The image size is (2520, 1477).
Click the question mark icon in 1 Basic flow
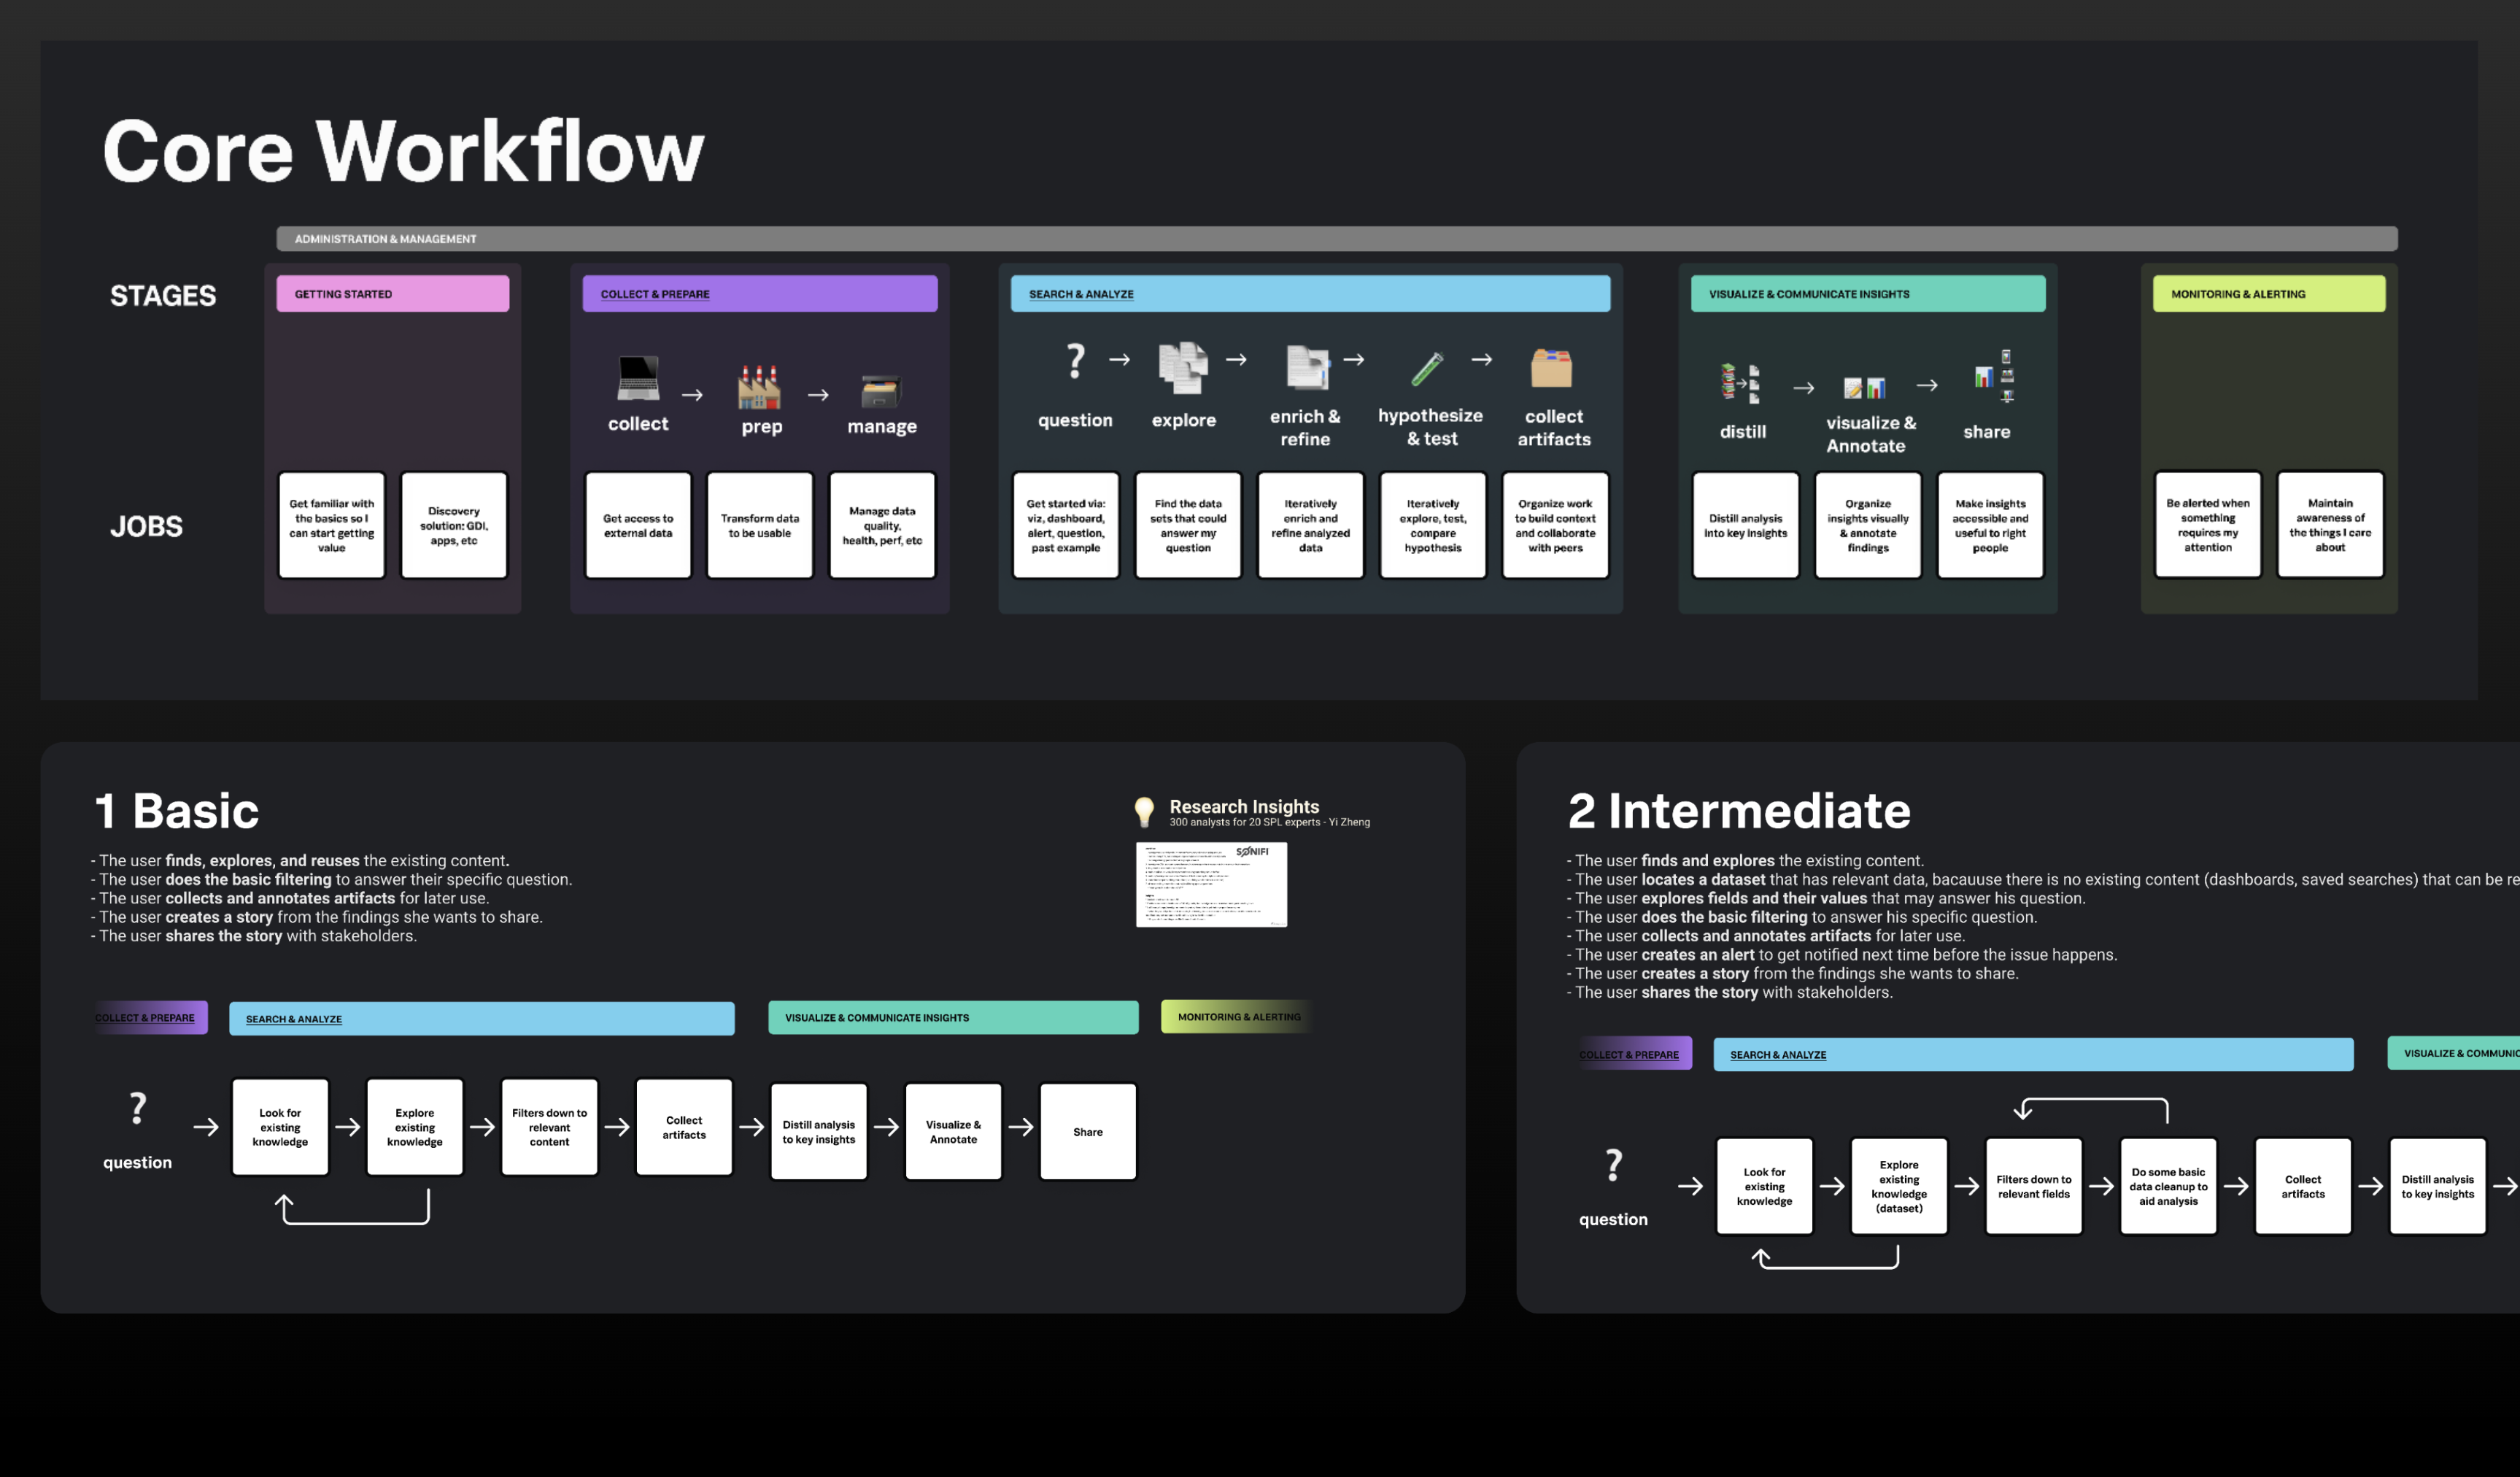138,1108
